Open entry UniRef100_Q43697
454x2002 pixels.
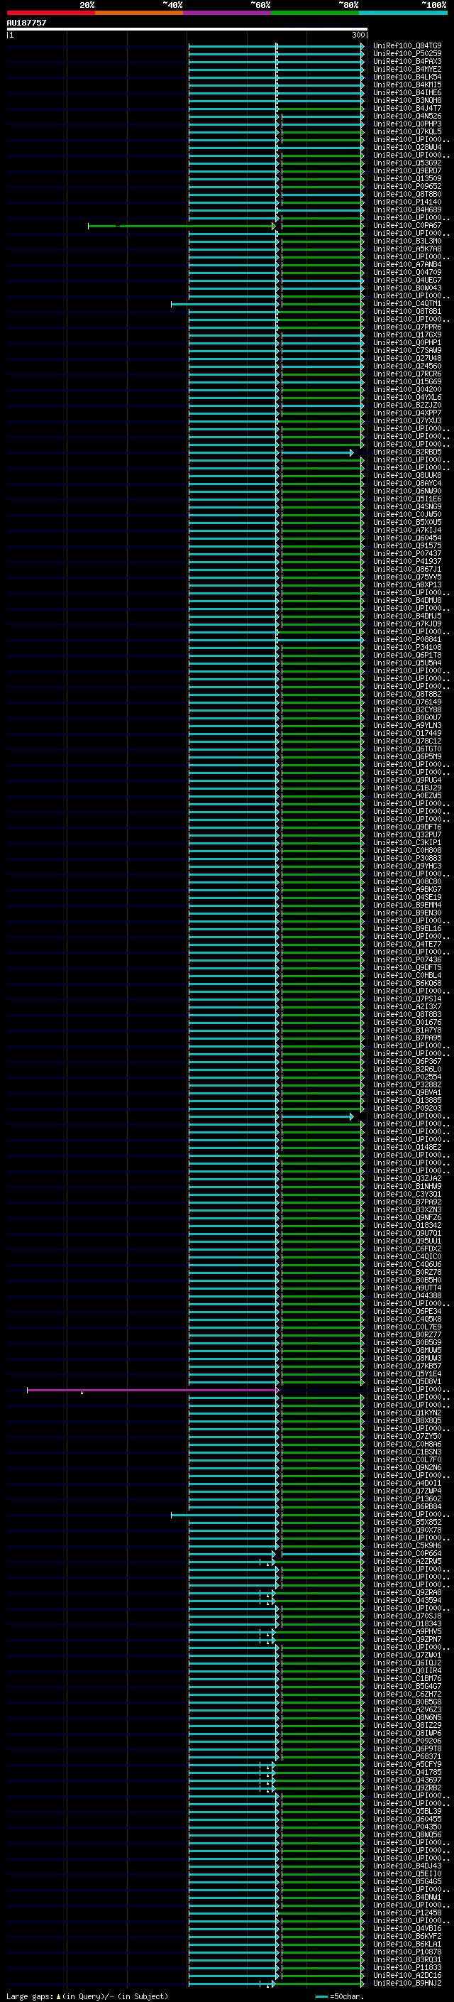coord(407,1780)
